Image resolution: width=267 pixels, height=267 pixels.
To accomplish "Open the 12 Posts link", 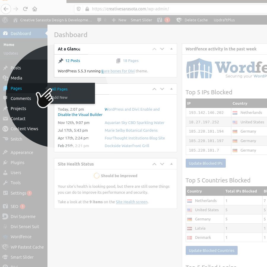I will [73, 61].
